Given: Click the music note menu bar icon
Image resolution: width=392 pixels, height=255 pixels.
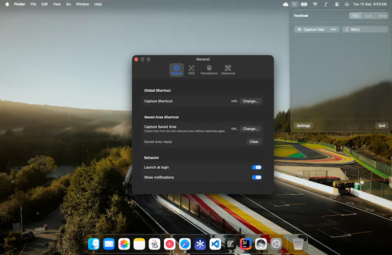Looking at the screenshot, I should click(326, 4).
